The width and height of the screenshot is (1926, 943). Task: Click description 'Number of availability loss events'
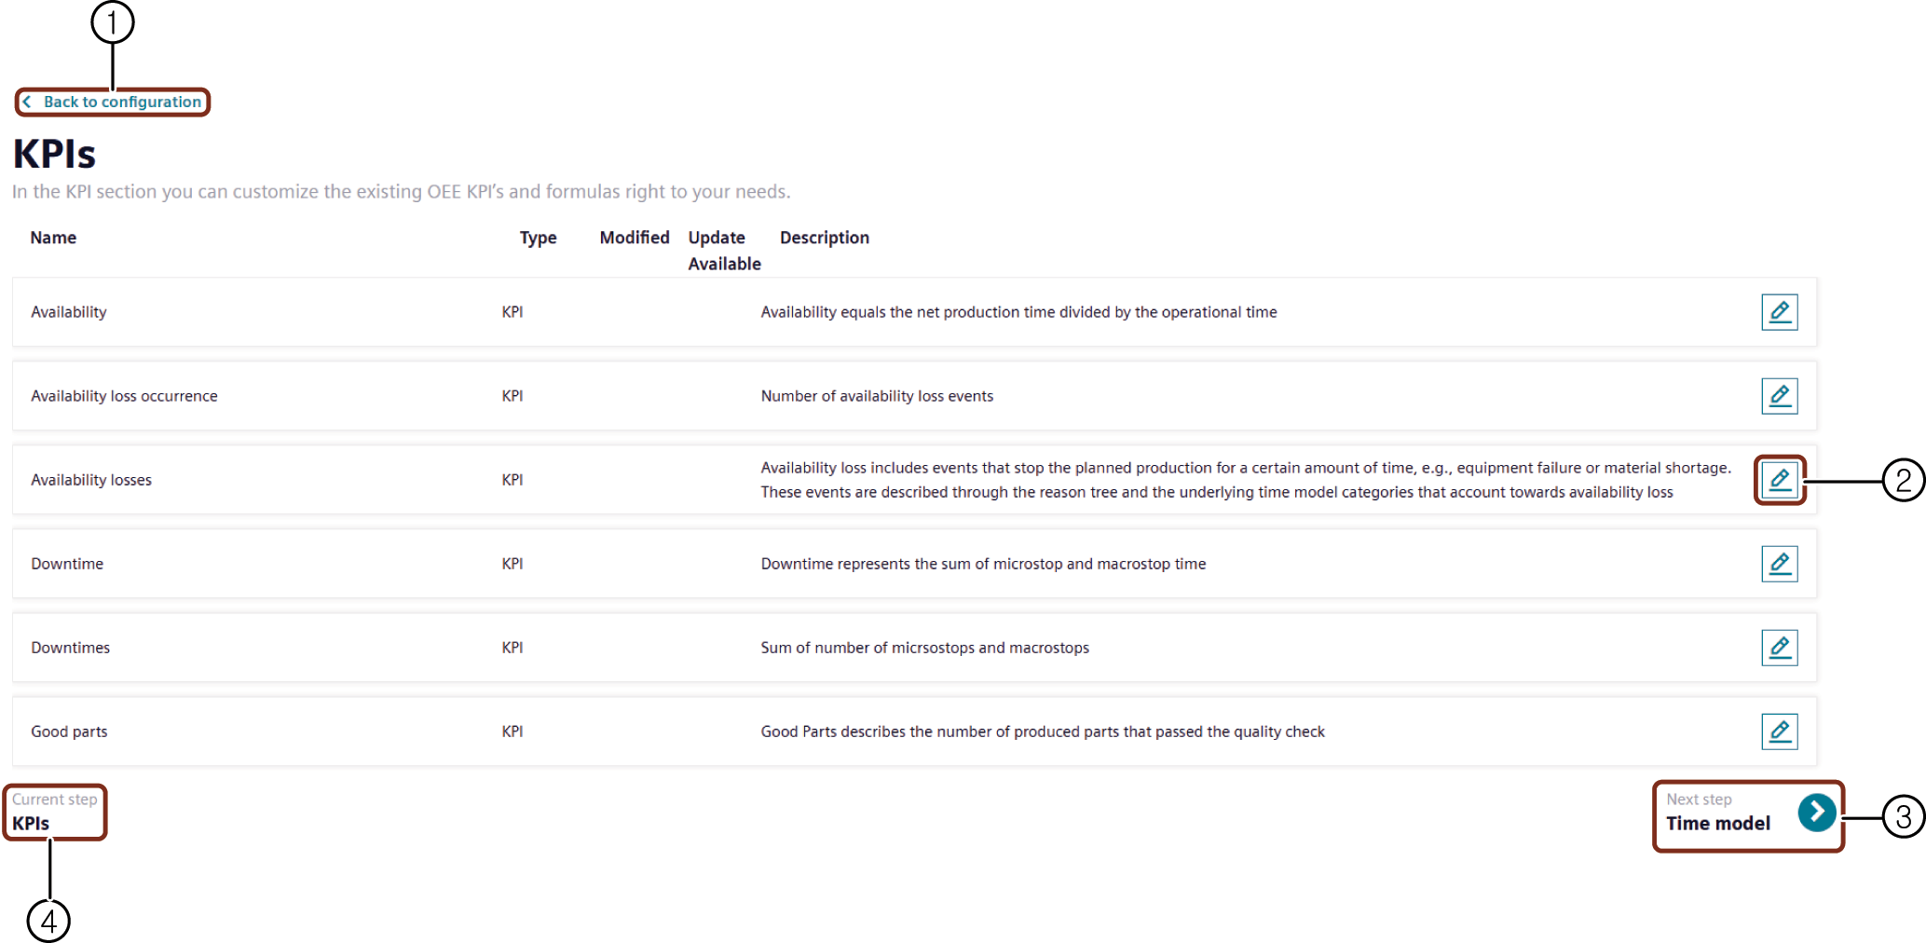click(877, 396)
